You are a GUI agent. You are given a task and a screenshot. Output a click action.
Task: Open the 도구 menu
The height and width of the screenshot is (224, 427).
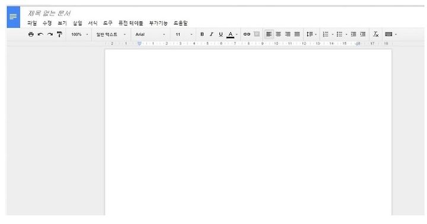pyautogui.click(x=108, y=23)
